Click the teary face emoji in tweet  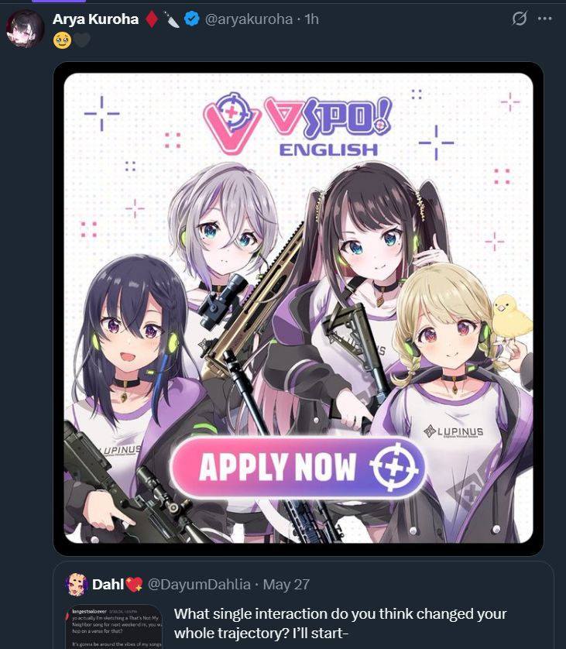[x=63, y=40]
